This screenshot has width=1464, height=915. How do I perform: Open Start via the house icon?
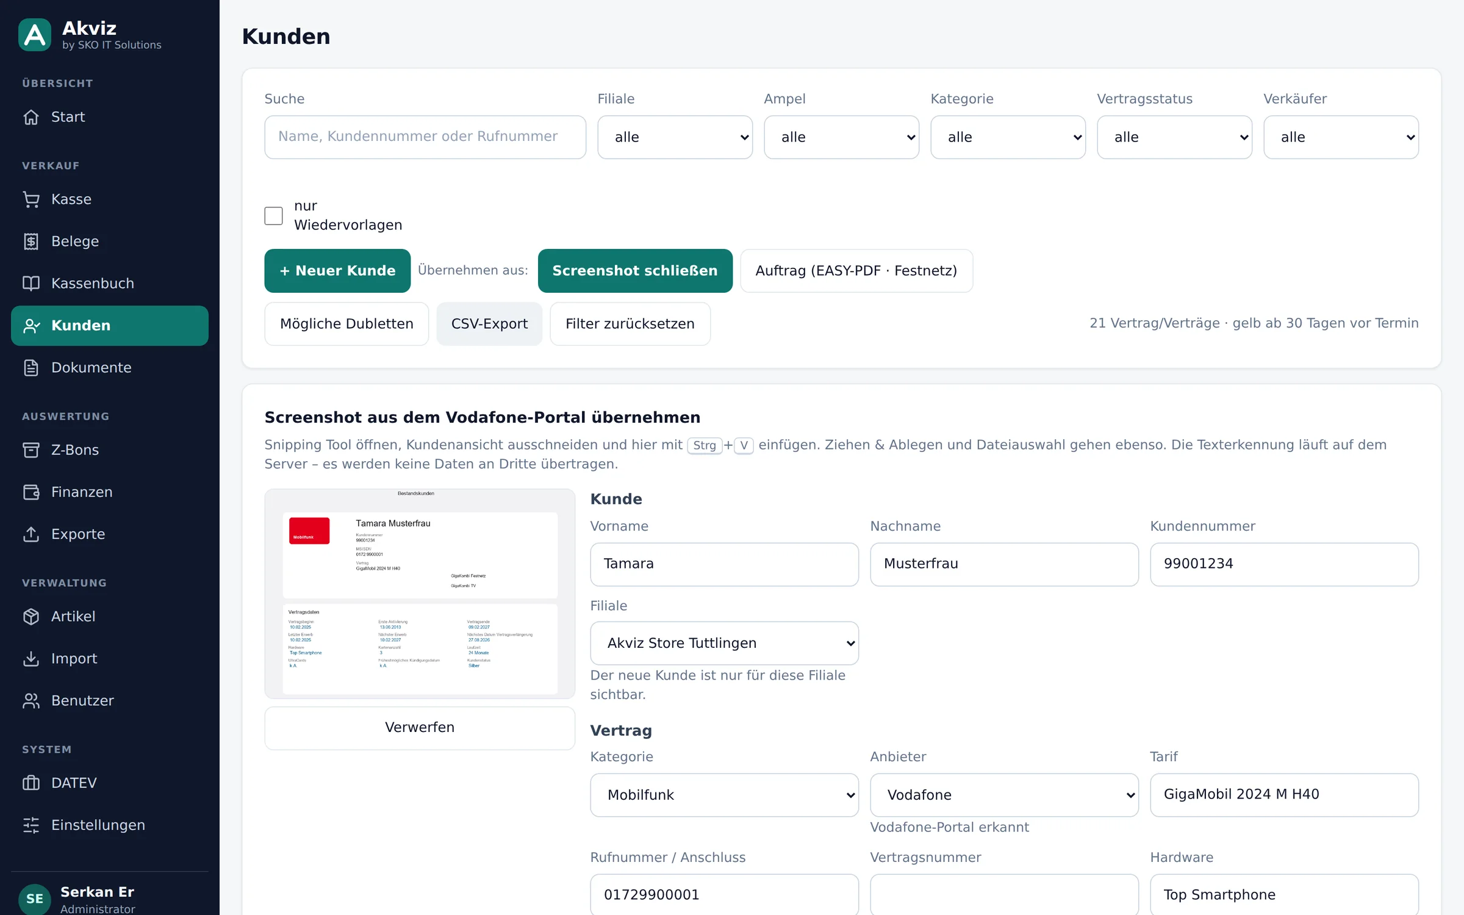pos(31,117)
